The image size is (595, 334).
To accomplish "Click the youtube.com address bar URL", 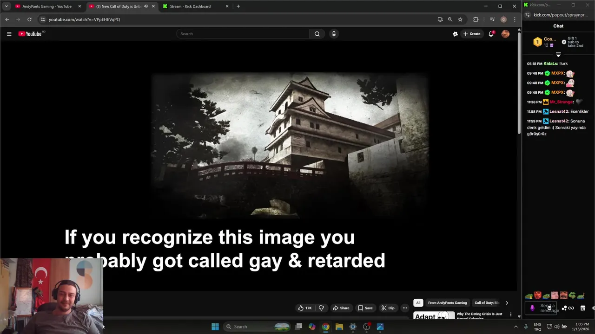I will coord(84,19).
